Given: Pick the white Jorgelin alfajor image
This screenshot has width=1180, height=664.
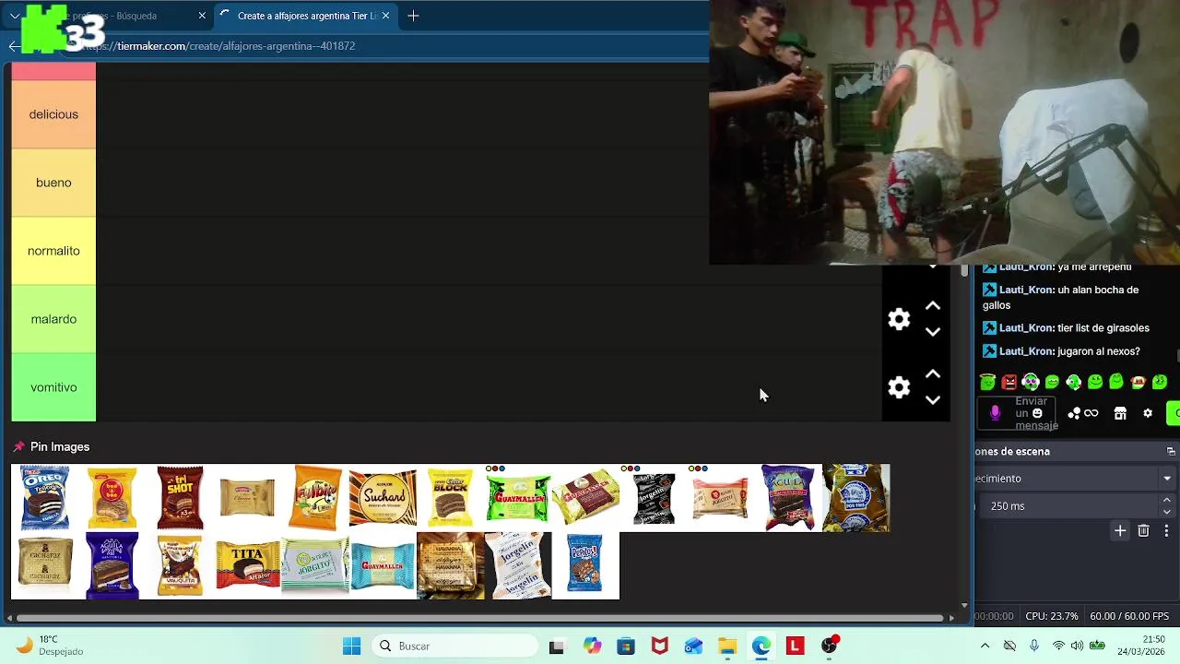Looking at the screenshot, I should click(x=518, y=565).
